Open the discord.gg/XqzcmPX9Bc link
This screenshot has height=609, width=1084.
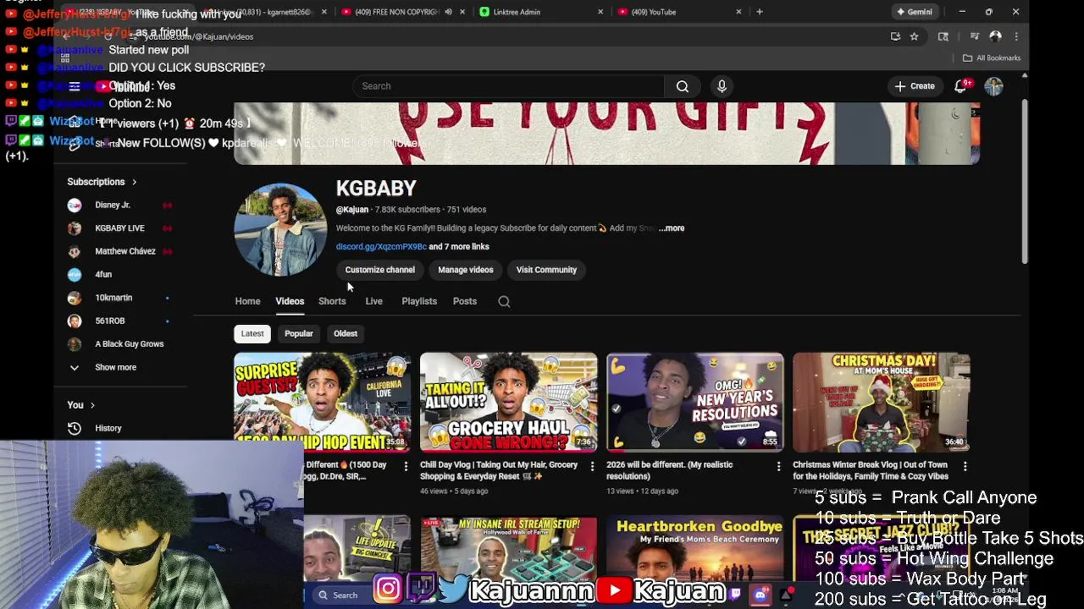coord(381,247)
